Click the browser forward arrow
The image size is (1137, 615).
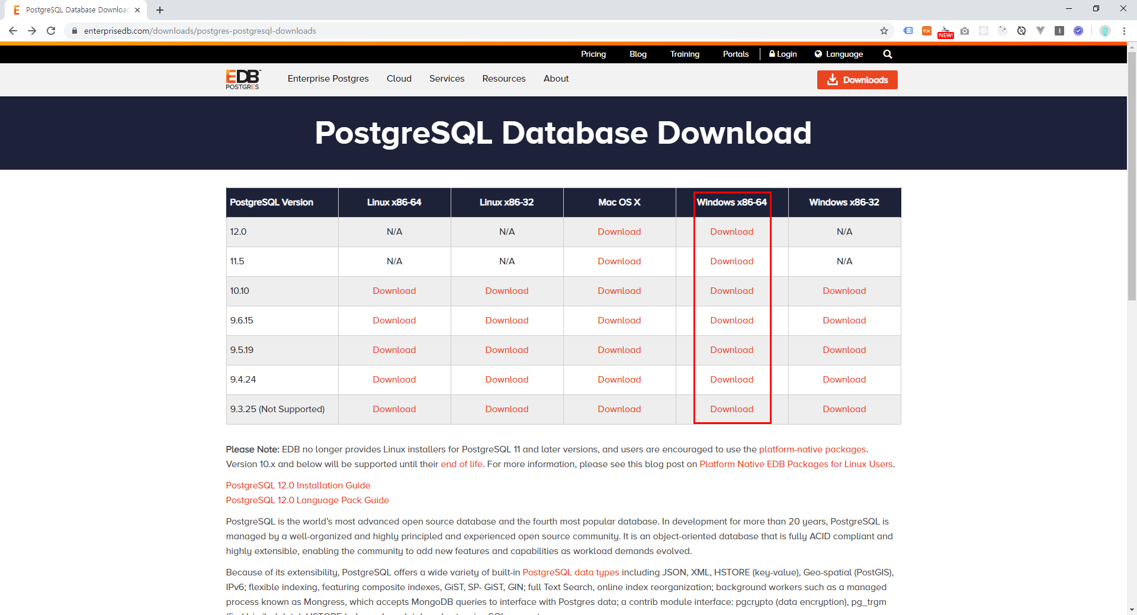[32, 31]
